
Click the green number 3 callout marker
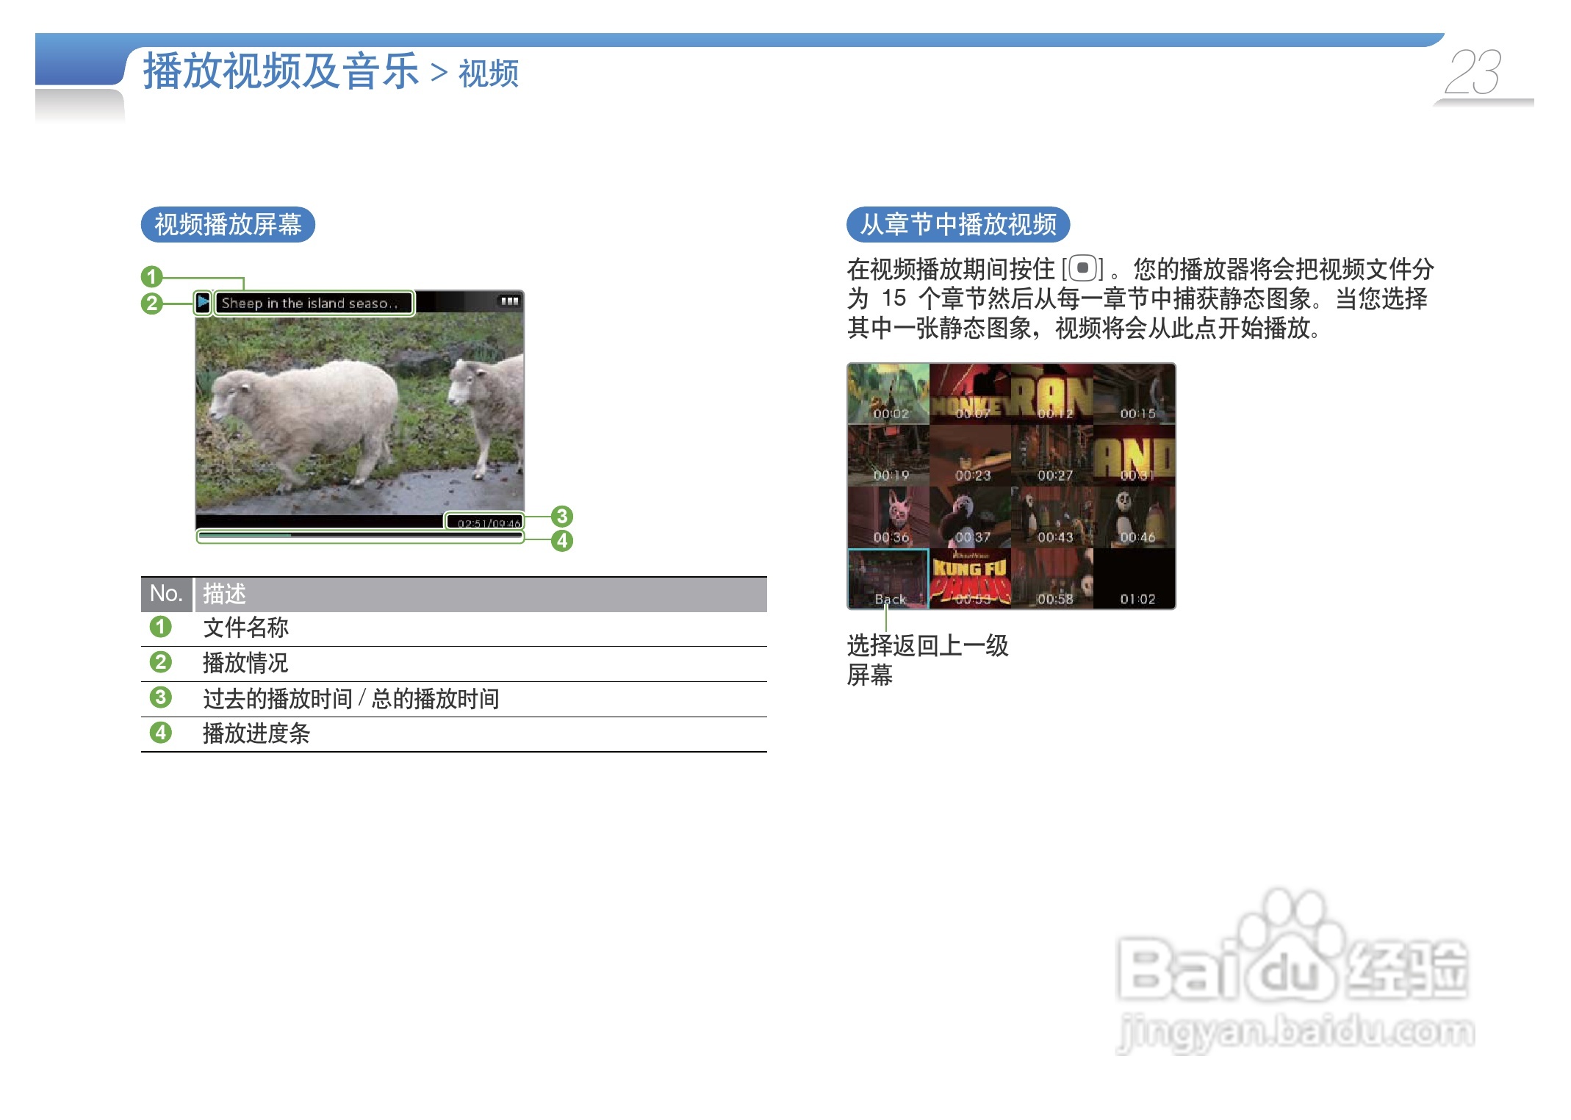[562, 516]
